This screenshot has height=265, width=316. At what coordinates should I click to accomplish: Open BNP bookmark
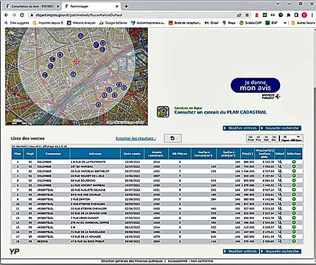click(x=272, y=23)
